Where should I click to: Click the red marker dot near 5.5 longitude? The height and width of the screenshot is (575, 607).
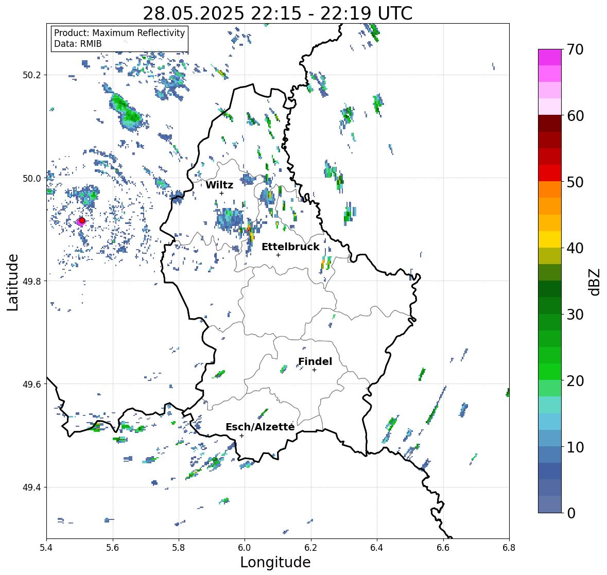click(x=82, y=220)
